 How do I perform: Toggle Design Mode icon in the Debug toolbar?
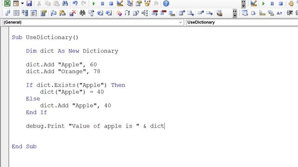253,3
